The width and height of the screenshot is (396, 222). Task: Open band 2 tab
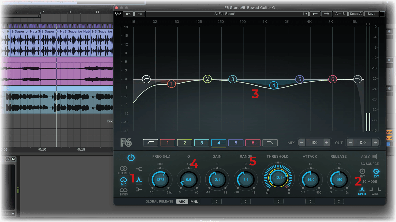point(185,143)
